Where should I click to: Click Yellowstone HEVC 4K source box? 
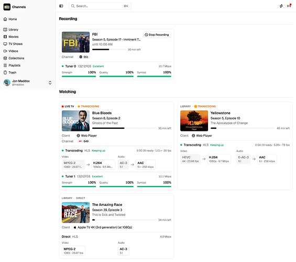[x=190, y=159]
